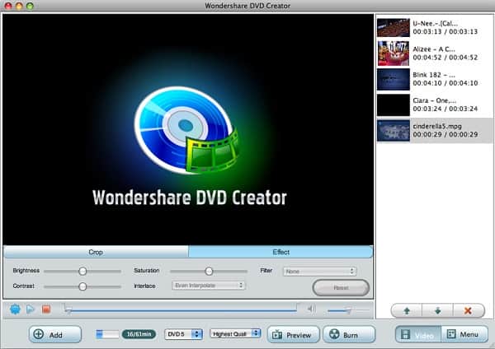Delete selected clip with the red X
Screen dimensions: 495x349
point(468,310)
